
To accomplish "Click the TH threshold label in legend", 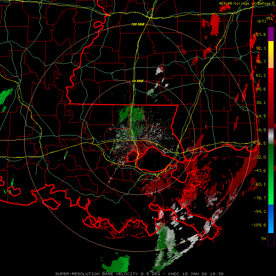I will 263,239.
